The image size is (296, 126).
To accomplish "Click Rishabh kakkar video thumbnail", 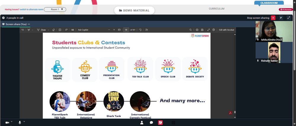I will tap(274, 52).
